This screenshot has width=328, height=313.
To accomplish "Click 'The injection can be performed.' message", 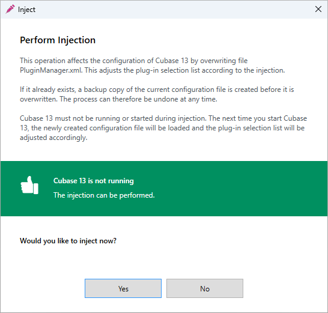I will pos(104,195).
